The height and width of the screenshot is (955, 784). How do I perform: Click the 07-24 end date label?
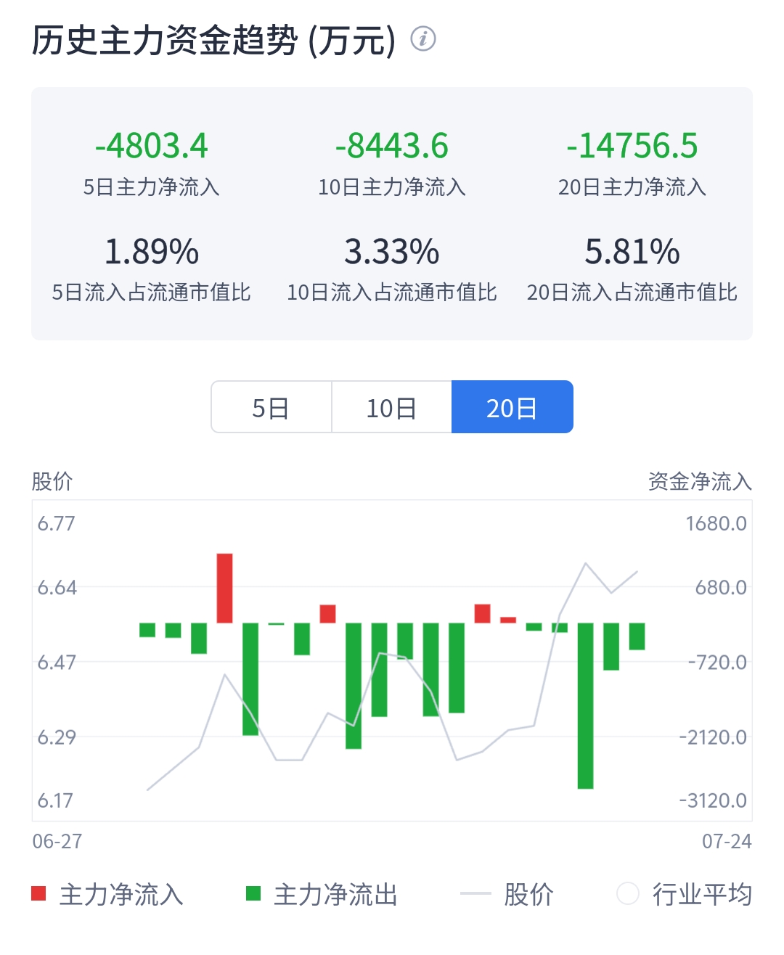727,842
